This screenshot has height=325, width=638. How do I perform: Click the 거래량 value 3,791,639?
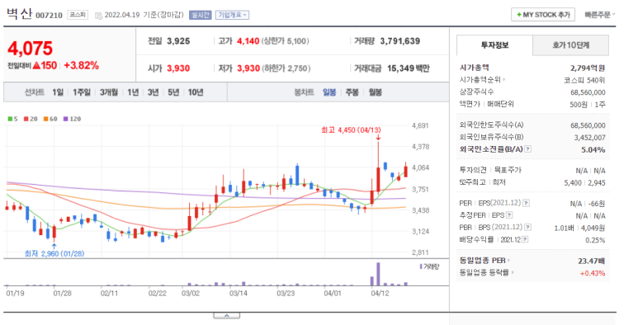pyautogui.click(x=400, y=41)
